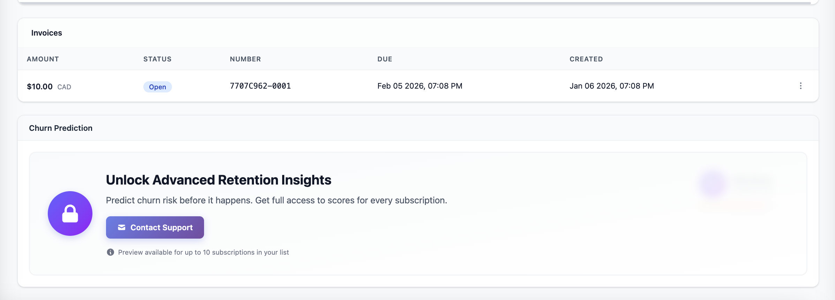Click the purple lock icon
This screenshot has height=300, width=835.
click(70, 213)
